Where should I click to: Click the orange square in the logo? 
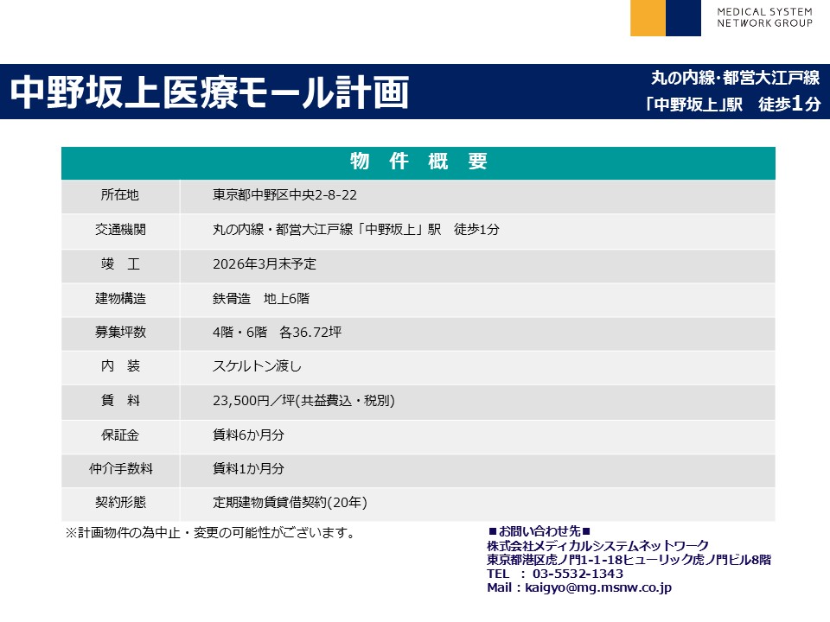coord(648,18)
